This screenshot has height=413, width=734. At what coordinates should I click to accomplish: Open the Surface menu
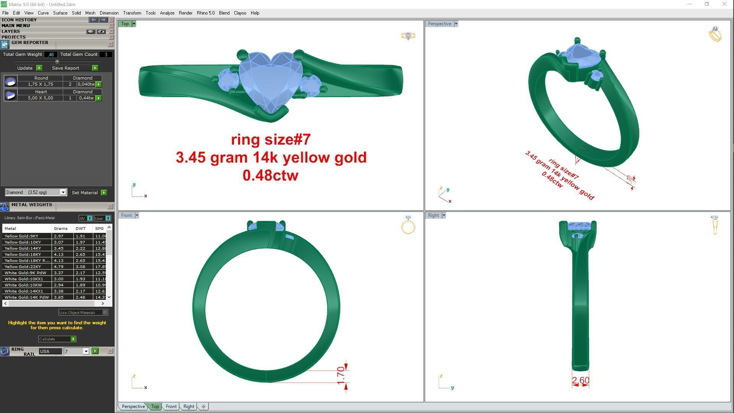60,13
